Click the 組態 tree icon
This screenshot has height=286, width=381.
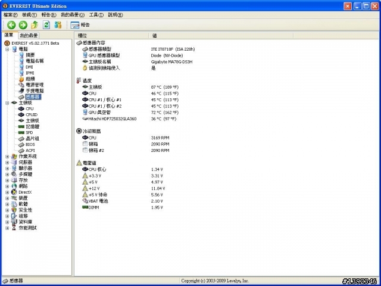[x=14, y=216]
